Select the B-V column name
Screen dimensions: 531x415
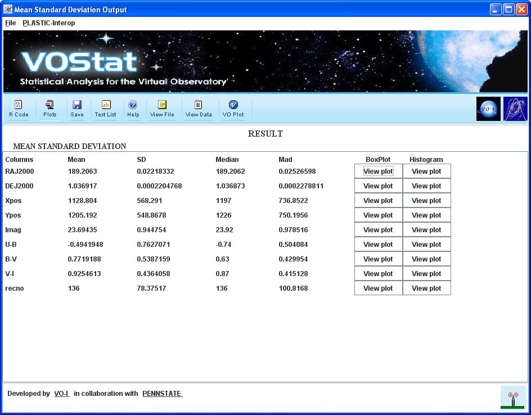click(11, 259)
